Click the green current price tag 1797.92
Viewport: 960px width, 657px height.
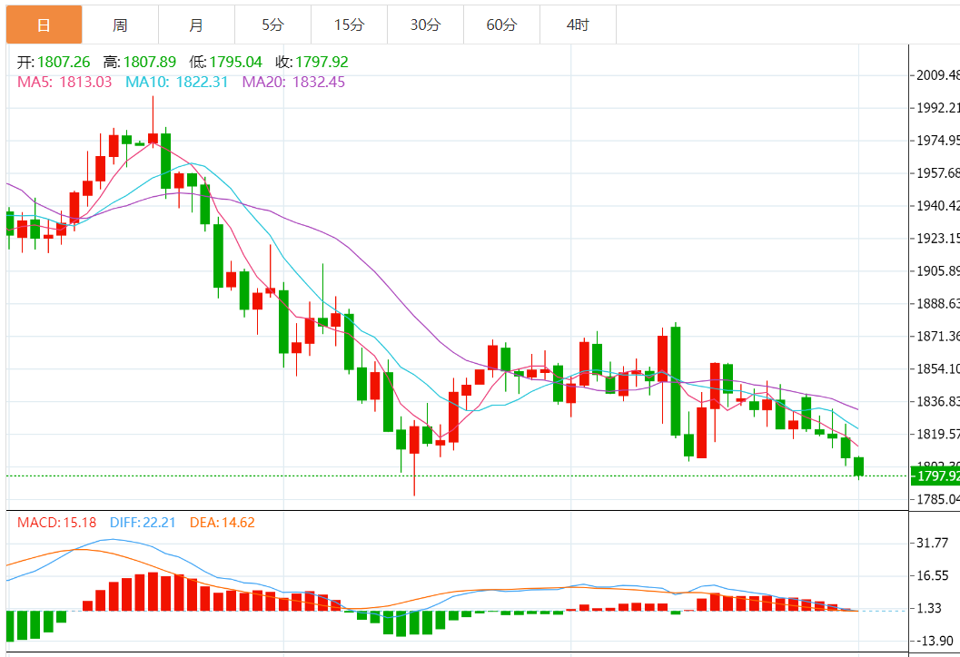click(x=935, y=476)
